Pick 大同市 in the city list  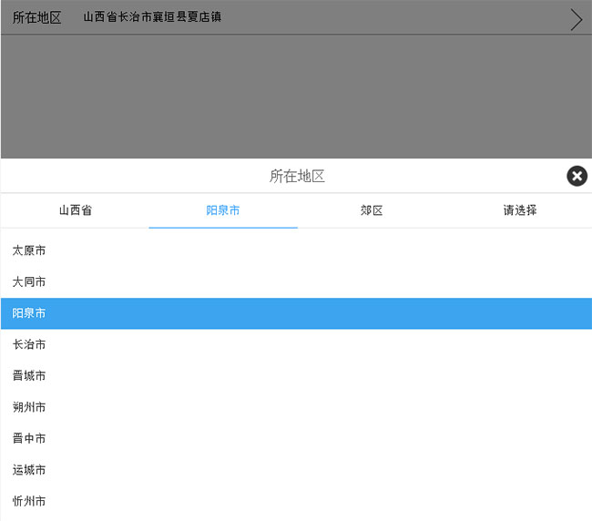pyautogui.click(x=29, y=282)
